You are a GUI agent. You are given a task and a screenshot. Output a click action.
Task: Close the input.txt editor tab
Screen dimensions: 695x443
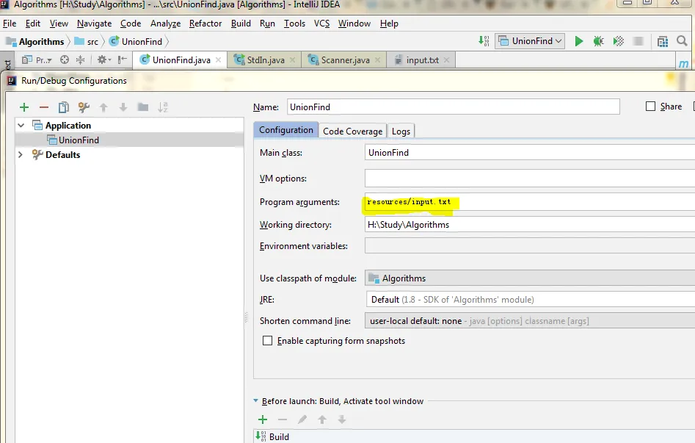tap(446, 60)
